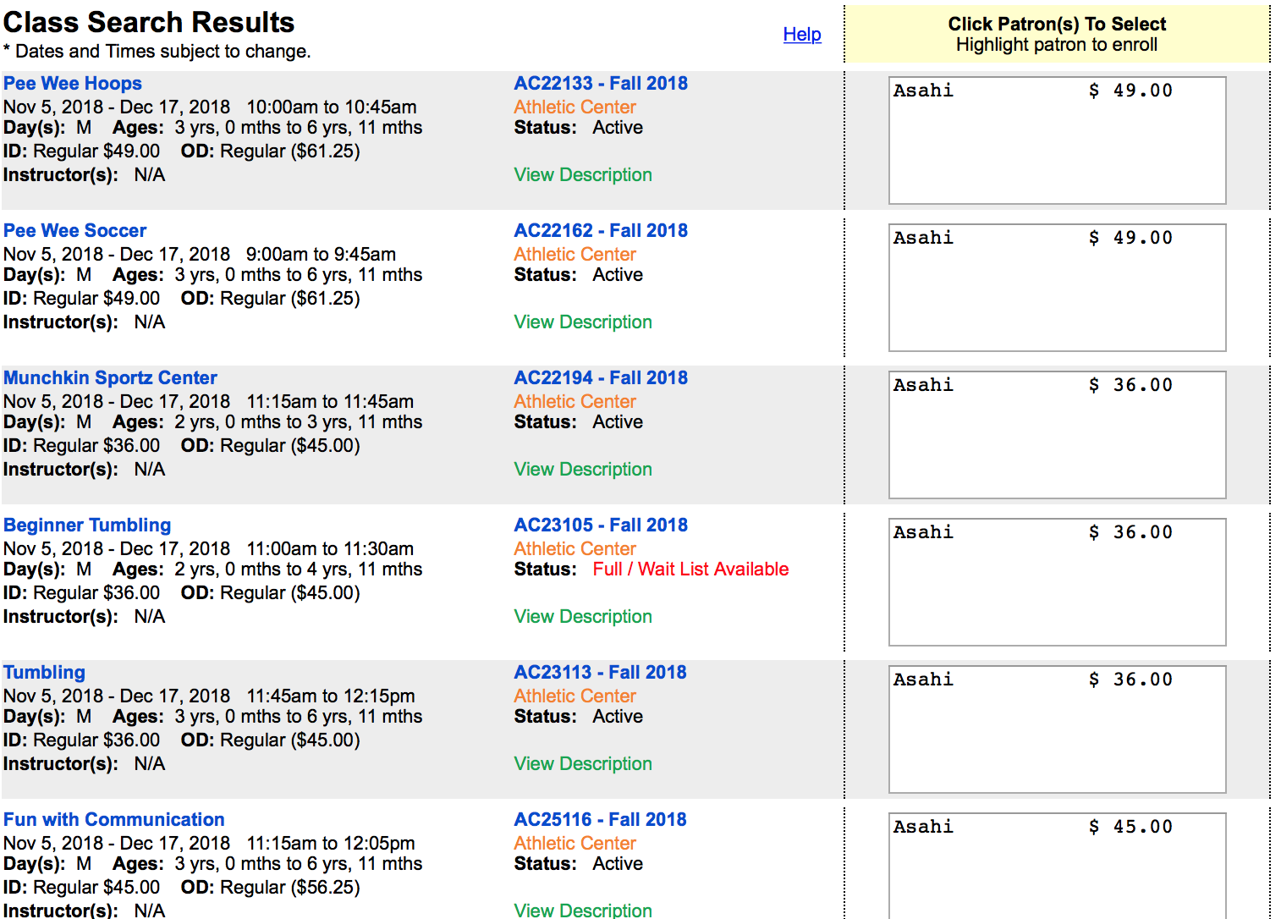Viewport: 1281px width, 919px height.
Task: Open the Munchkin Sportz Center class link
Action: [110, 378]
